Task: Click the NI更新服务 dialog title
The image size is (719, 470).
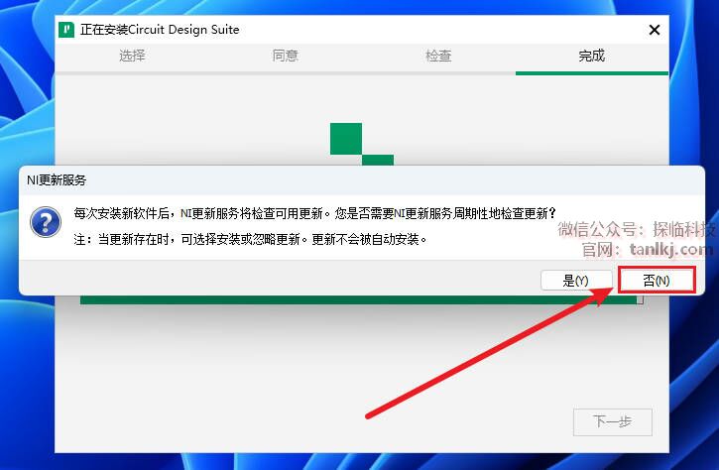Action: [x=57, y=180]
